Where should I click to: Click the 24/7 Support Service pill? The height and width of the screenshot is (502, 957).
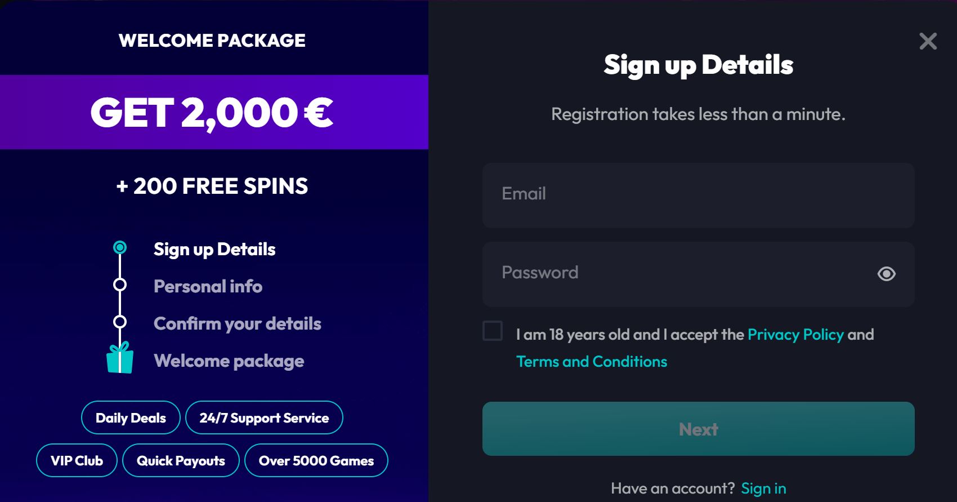pyautogui.click(x=264, y=417)
